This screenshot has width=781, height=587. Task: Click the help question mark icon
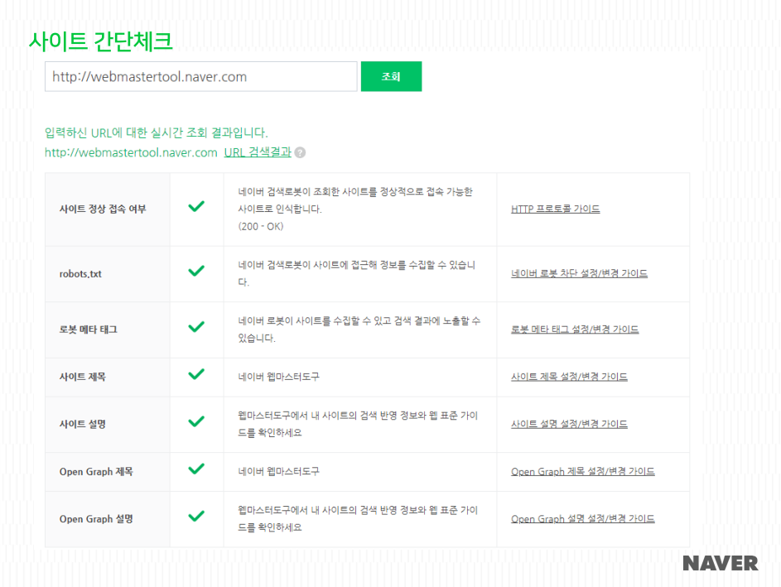click(300, 153)
